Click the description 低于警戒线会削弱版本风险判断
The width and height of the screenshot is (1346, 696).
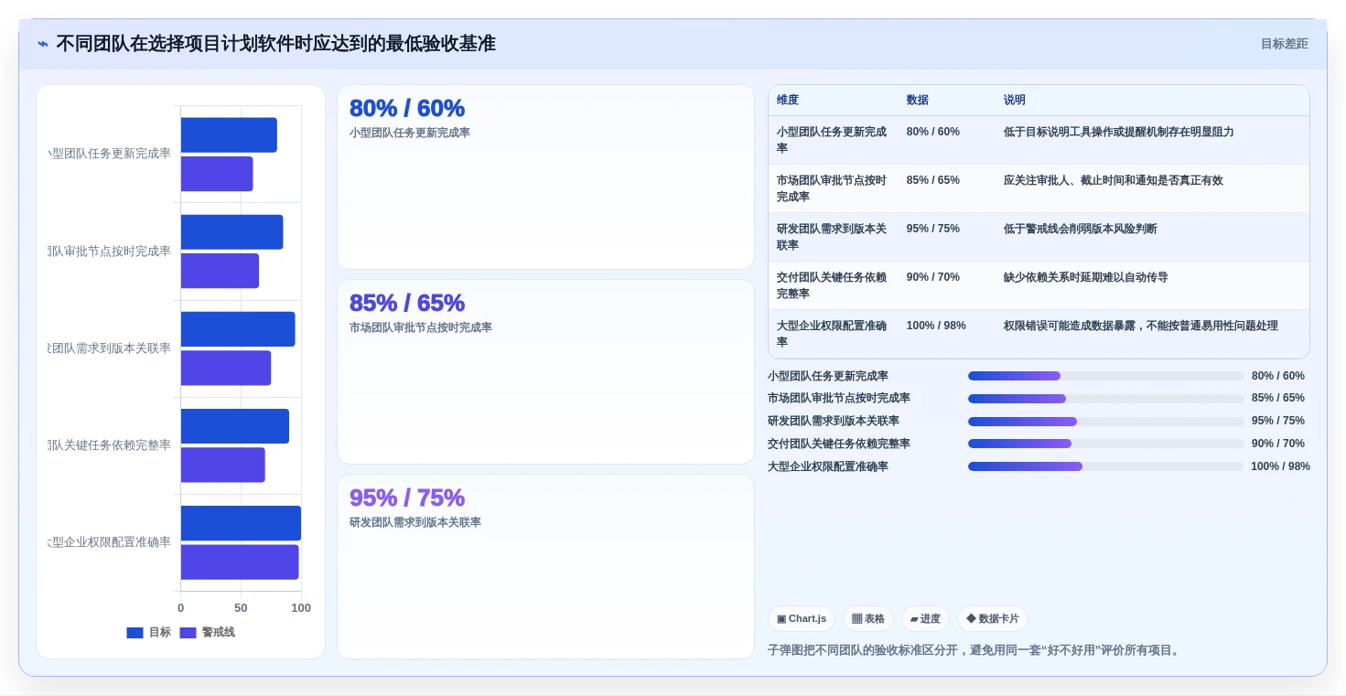1080,229
